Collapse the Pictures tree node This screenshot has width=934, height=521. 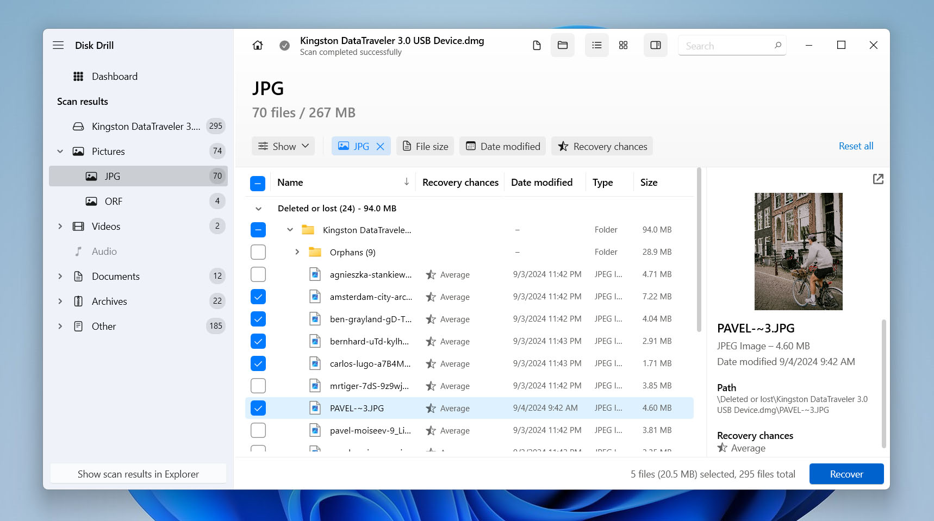(60, 152)
